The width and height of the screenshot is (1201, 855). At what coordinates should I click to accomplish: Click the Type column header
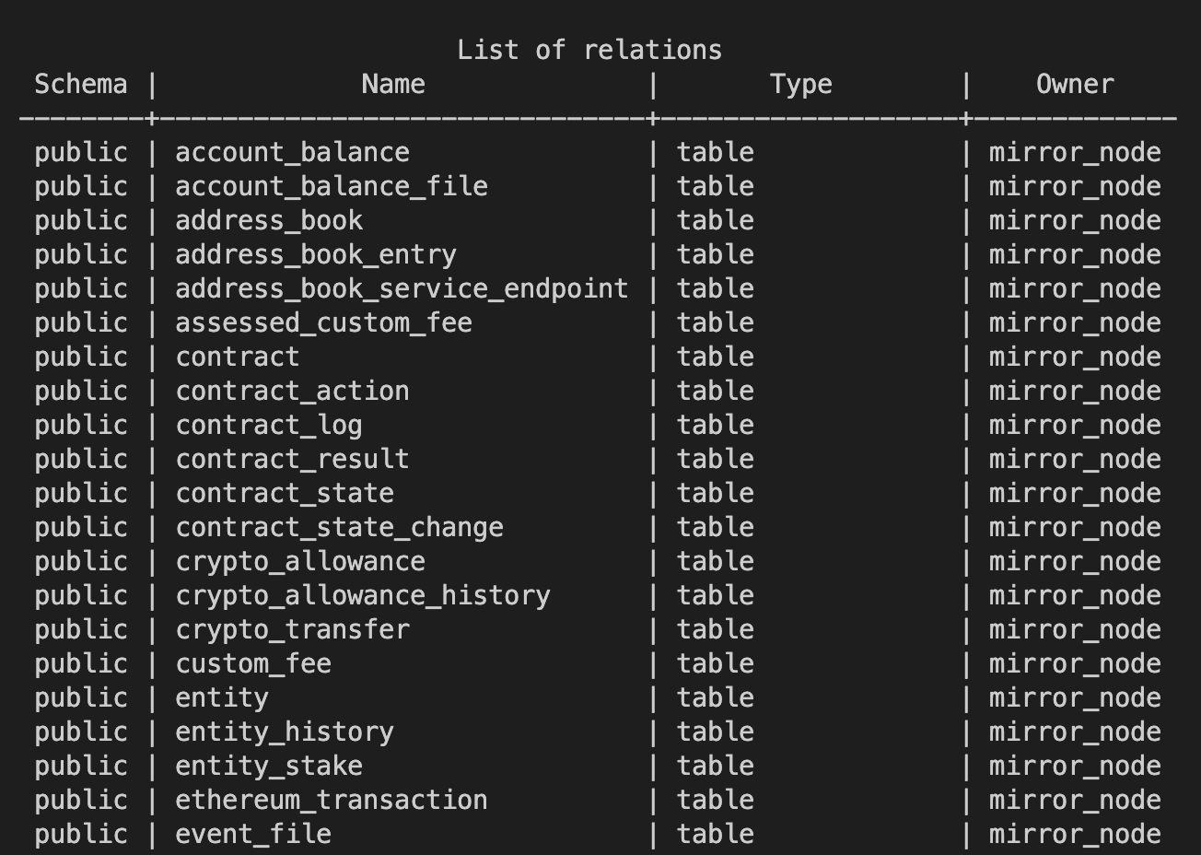801,84
